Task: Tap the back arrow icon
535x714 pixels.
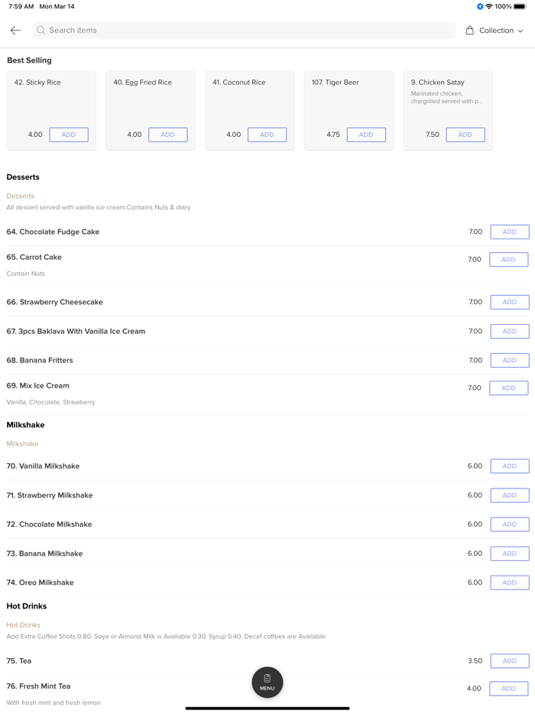Action: coord(15,31)
